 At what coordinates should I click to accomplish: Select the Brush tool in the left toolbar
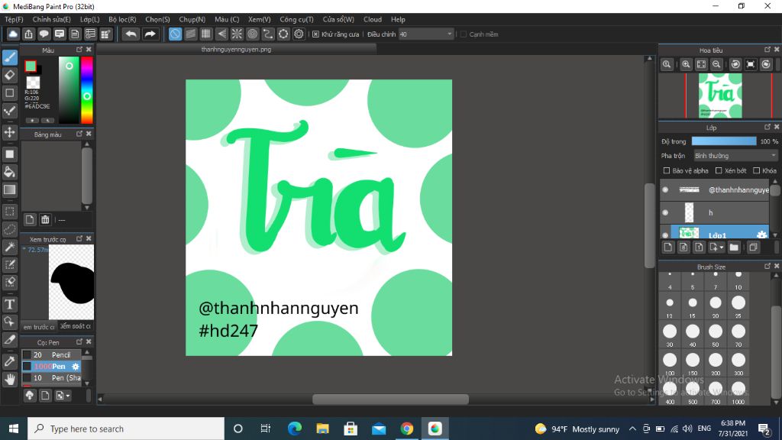coord(9,57)
